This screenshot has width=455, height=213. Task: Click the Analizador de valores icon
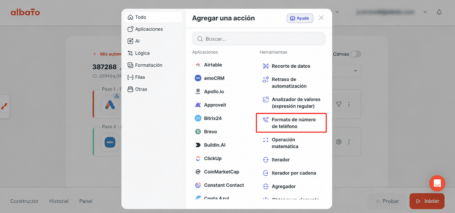tap(265, 100)
